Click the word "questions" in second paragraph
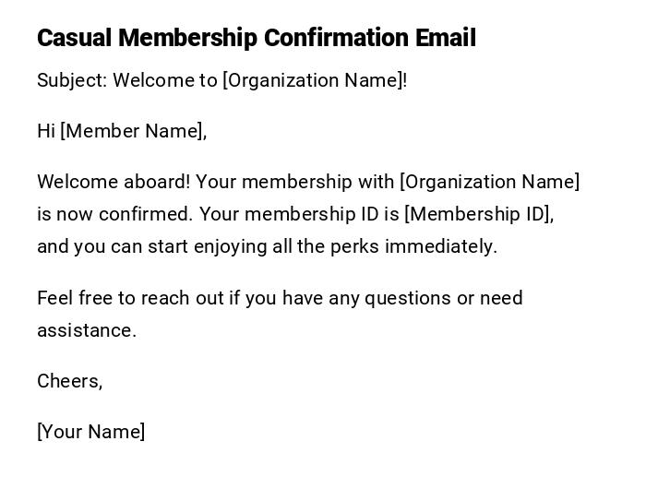646x489 pixels. (402, 298)
